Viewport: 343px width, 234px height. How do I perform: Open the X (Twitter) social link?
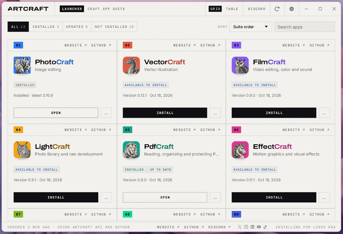coord(240,227)
